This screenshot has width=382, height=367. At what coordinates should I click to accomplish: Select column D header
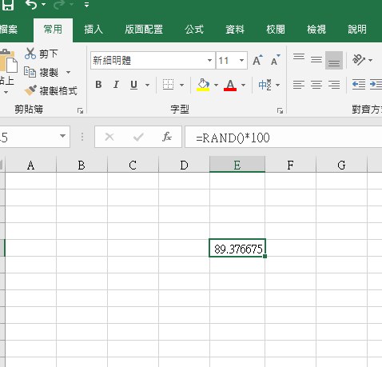coord(184,166)
